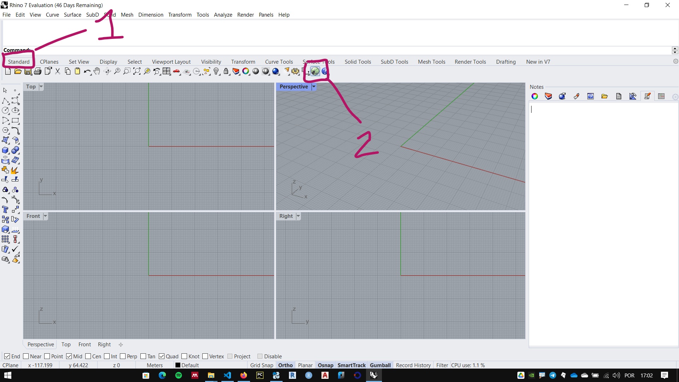Viewport: 679px width, 382px height.
Task: Select the Pan hand tool
Action: point(97,71)
